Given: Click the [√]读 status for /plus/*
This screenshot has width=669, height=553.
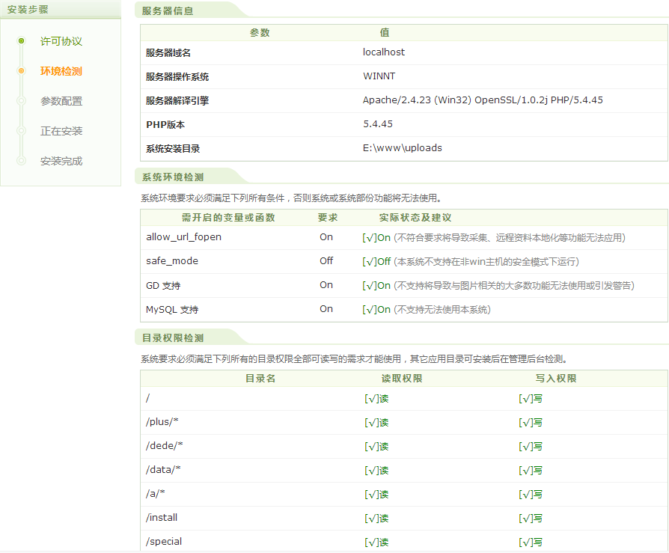Looking at the screenshot, I should pos(376,423).
